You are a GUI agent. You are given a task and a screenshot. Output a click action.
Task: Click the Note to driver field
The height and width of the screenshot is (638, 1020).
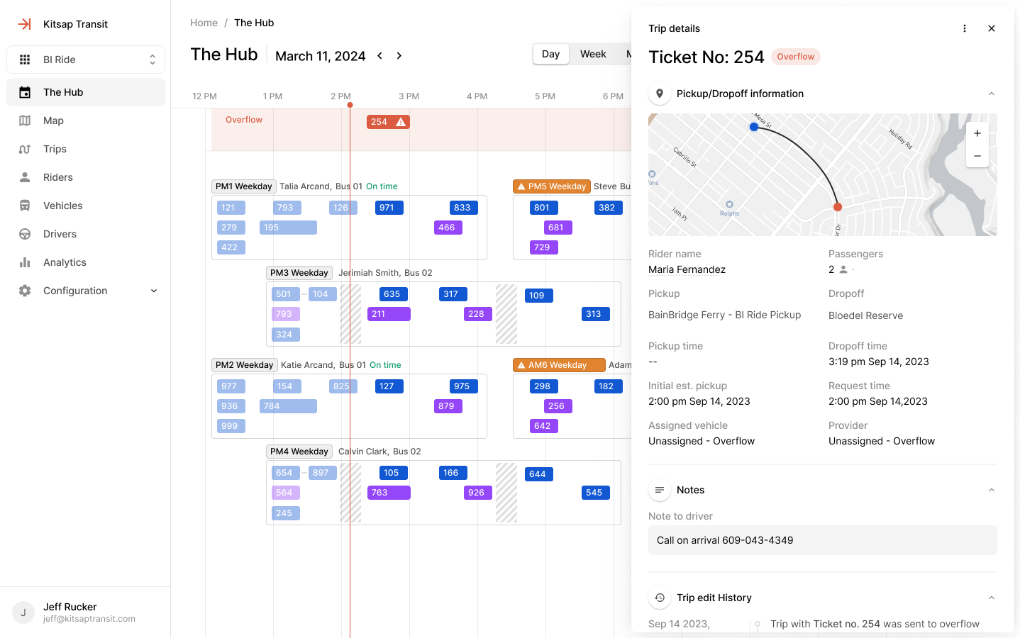point(822,540)
